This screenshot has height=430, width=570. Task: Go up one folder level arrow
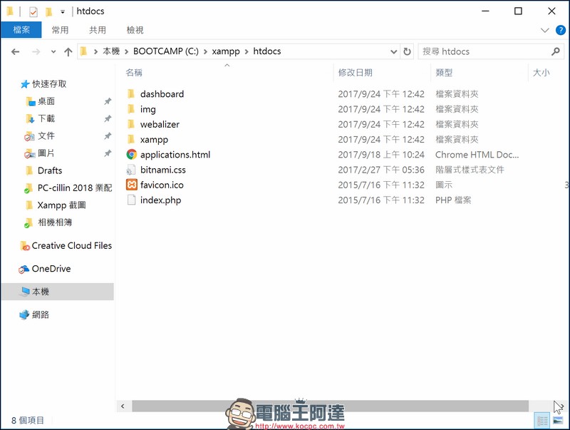click(x=68, y=51)
